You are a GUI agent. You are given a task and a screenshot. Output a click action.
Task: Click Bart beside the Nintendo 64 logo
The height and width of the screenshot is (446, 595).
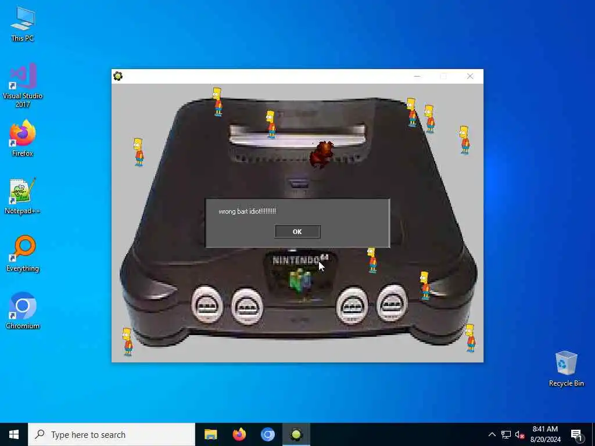click(372, 260)
